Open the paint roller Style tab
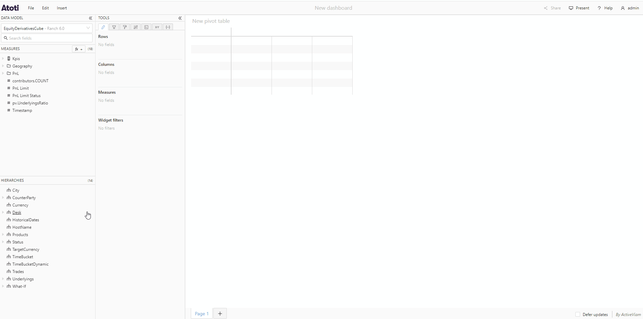The image size is (643, 319). (125, 27)
